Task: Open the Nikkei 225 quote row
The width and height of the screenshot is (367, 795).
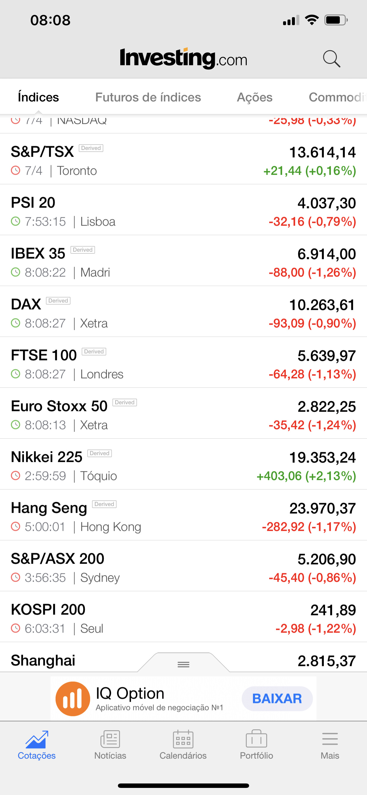Action: 183,464
